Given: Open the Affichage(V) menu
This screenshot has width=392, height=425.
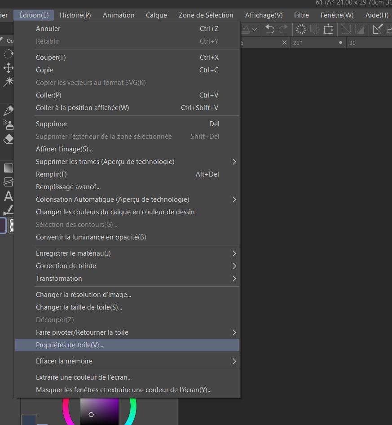Looking at the screenshot, I should [264, 15].
